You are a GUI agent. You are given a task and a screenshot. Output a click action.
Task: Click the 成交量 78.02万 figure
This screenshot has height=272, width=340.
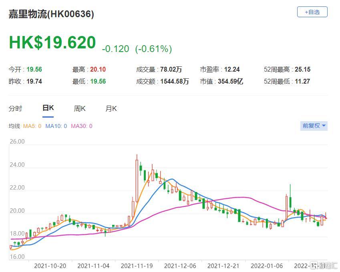click(170, 70)
